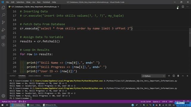Click the terminal prompt input line
Viewport: 191px width, 107px height.
coord(21,98)
